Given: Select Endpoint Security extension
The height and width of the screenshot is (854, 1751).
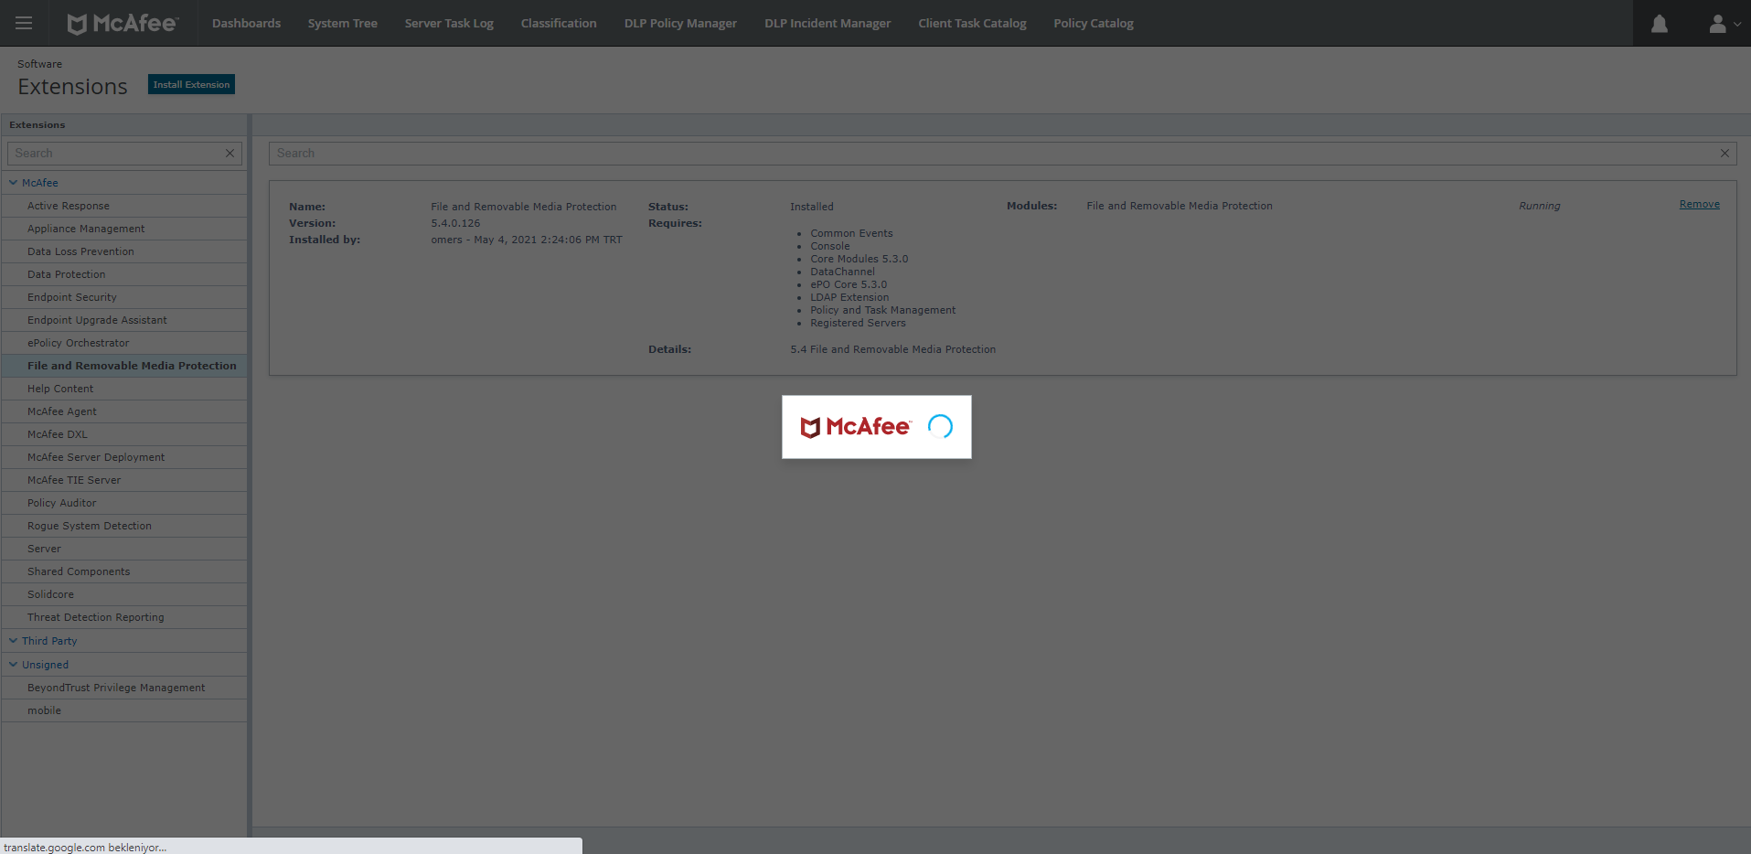Looking at the screenshot, I should pyautogui.click(x=124, y=297).
